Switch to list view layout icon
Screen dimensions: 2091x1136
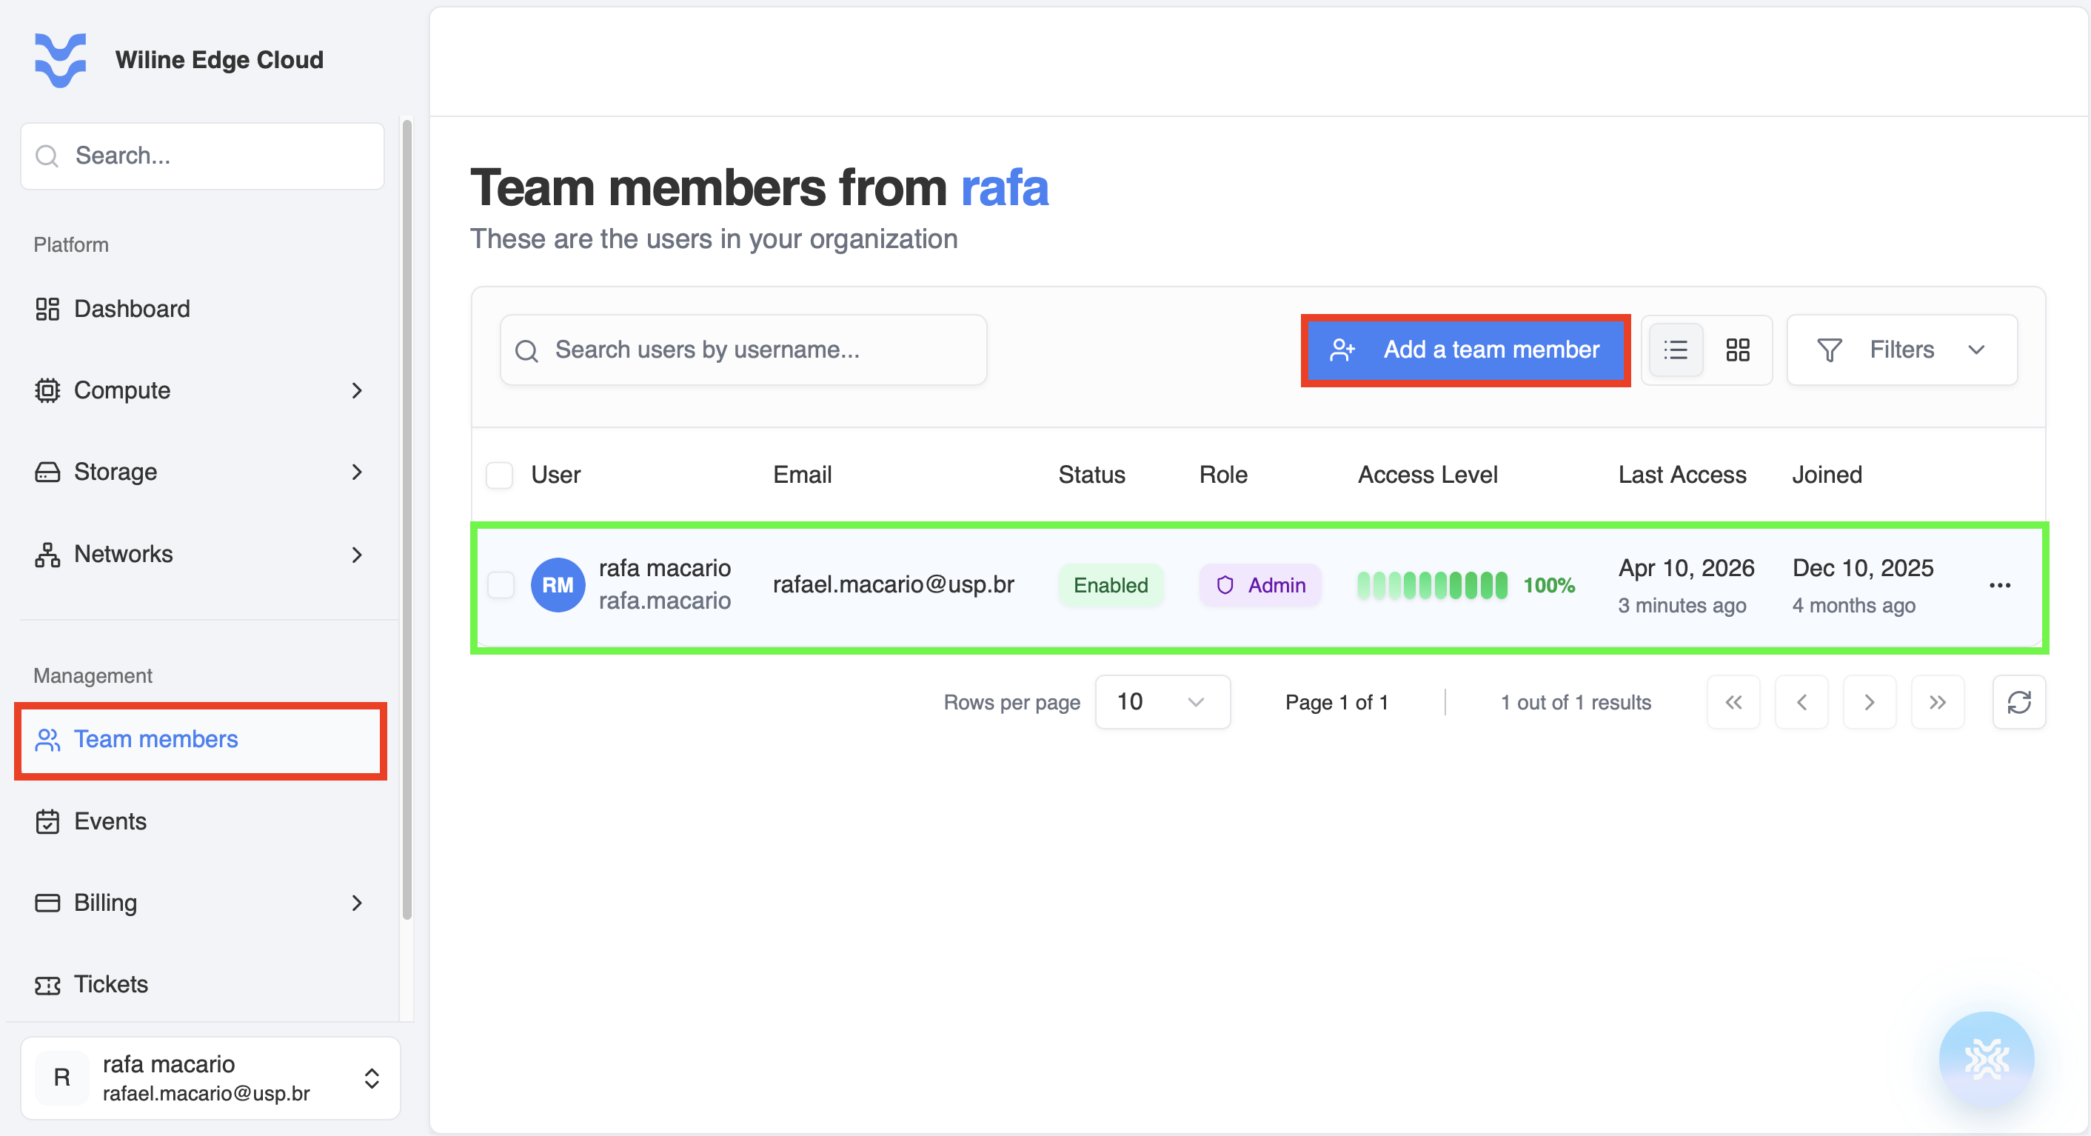coord(1676,350)
